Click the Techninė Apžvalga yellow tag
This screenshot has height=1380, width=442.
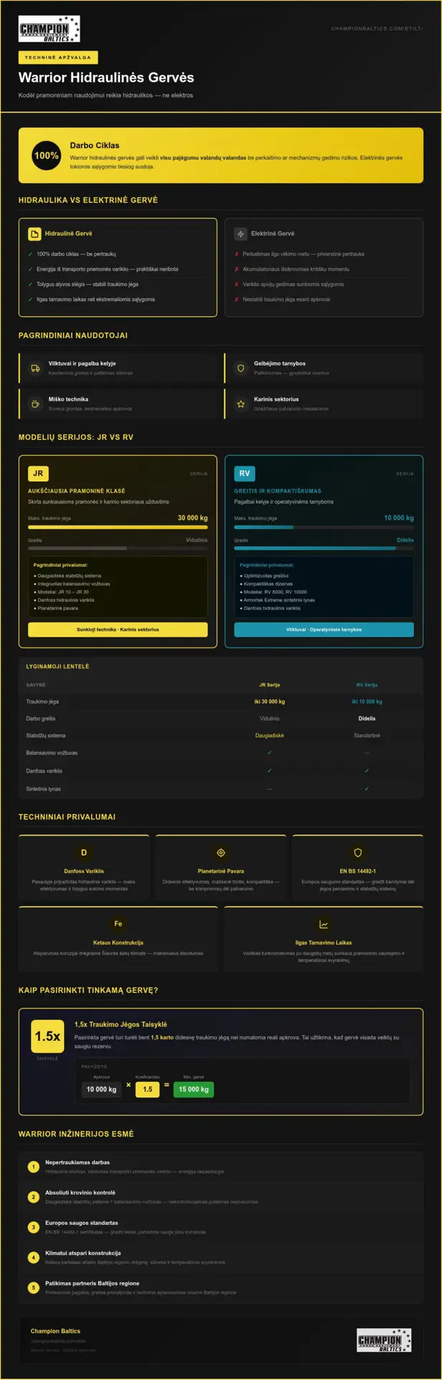(58, 57)
